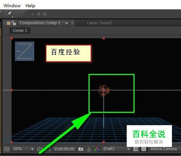Expand the arrow beside Composition: Comp 1
Image resolution: width=181 pixels, height=156 pixels.
(67, 23)
